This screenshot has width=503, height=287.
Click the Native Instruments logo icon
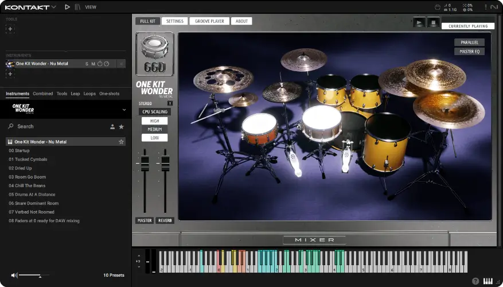[494, 7]
